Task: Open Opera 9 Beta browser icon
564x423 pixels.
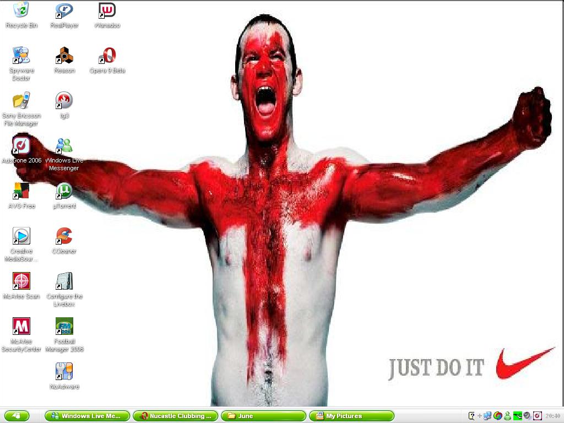Action: click(107, 56)
